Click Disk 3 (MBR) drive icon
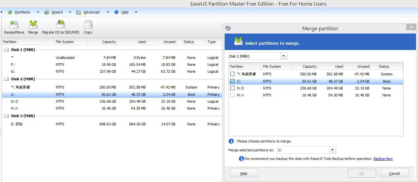The width and height of the screenshot is (418, 182). click(x=6, y=116)
